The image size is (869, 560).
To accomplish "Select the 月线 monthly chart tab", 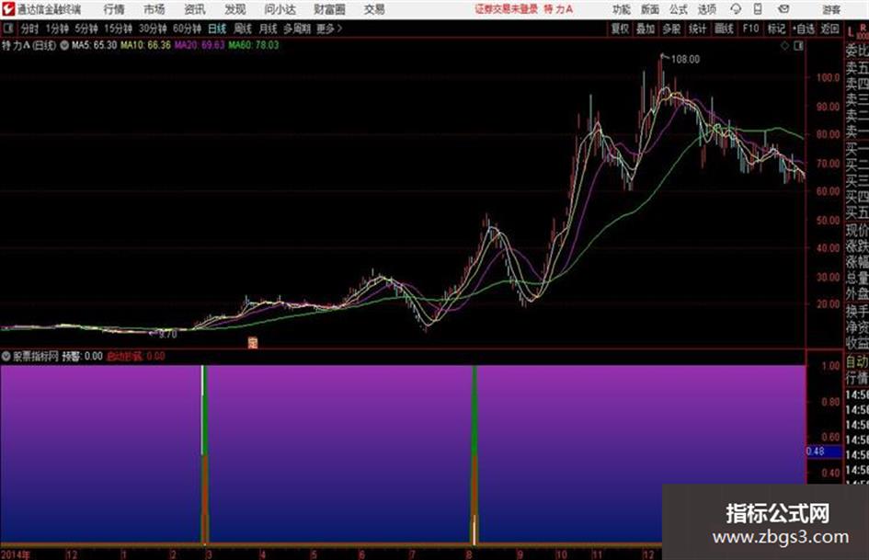I will pos(269,29).
